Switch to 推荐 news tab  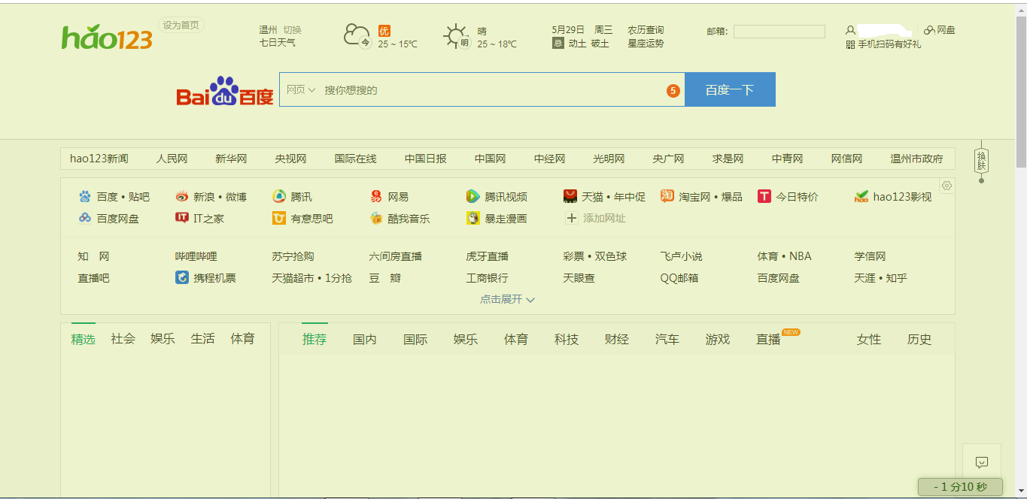point(314,340)
